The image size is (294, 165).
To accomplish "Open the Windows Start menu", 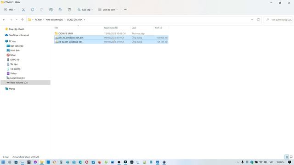I will tap(3, 162).
